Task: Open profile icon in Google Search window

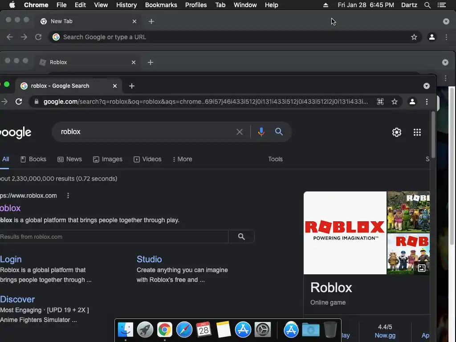Action: click(412, 102)
